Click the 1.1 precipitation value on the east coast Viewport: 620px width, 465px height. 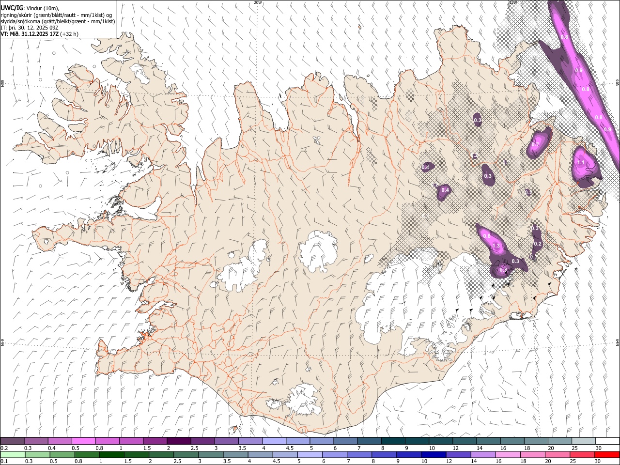pos(582,163)
